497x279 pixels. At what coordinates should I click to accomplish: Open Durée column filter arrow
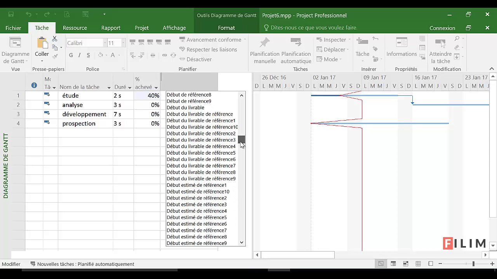tap(130, 88)
